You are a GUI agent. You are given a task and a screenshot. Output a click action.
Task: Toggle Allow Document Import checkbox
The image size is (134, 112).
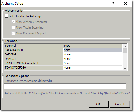coord(13,33)
